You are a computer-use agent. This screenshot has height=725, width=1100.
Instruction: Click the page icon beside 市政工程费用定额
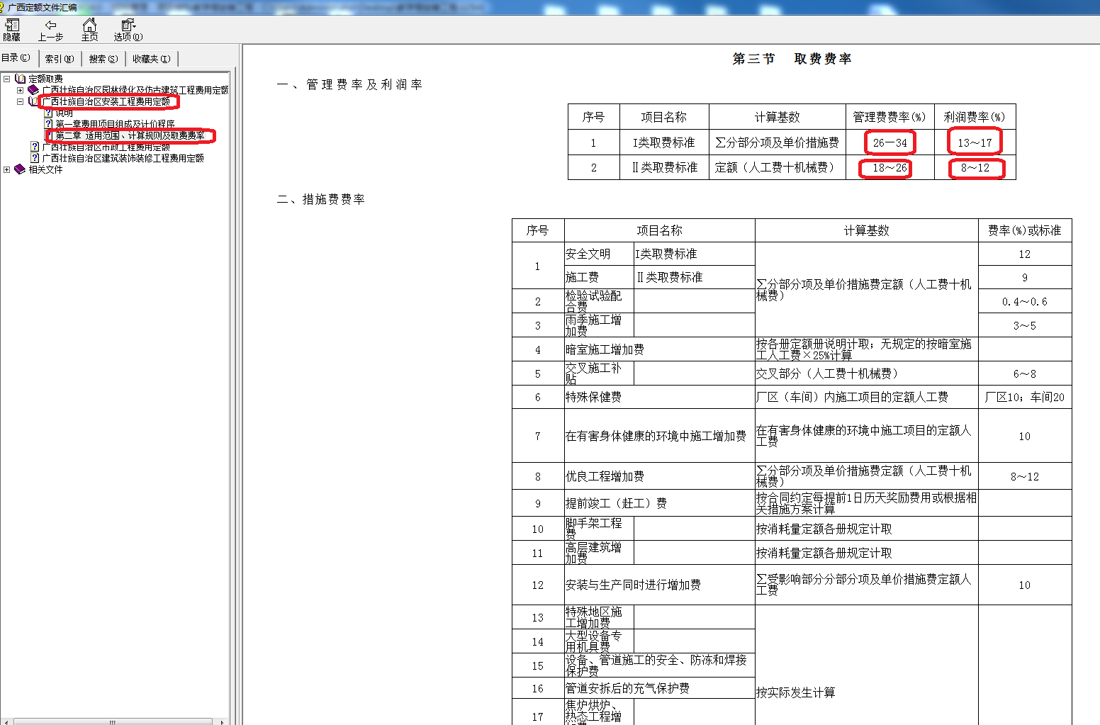[35, 147]
